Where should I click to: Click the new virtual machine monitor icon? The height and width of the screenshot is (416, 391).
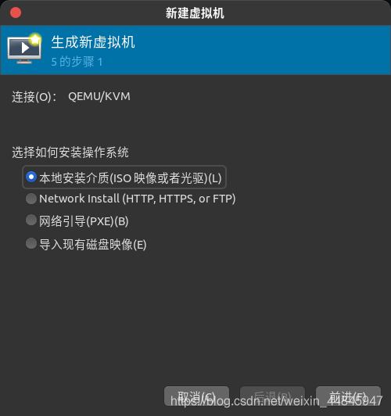24,48
